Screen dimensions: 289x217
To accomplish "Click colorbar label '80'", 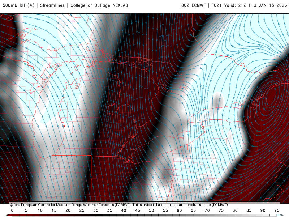I will pos(235,210).
